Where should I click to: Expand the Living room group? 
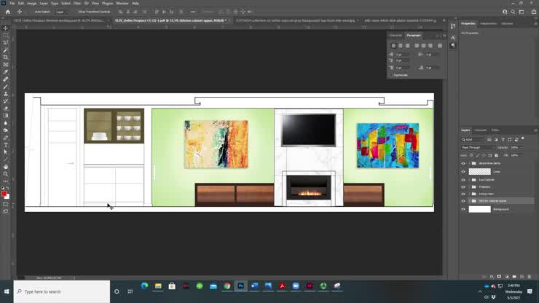(x=469, y=194)
